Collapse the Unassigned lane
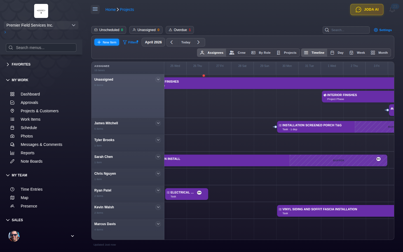This screenshot has height=252, width=403. 158,80
